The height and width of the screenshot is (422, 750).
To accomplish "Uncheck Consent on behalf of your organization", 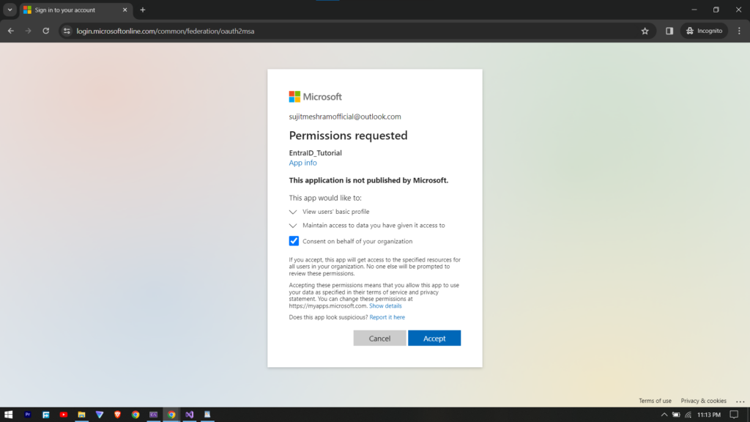I will click(294, 241).
